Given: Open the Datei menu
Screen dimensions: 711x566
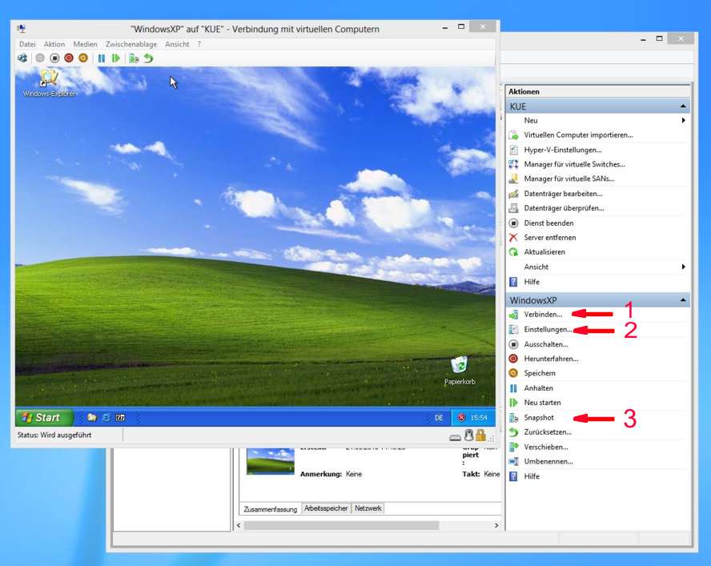Looking at the screenshot, I should [x=27, y=44].
